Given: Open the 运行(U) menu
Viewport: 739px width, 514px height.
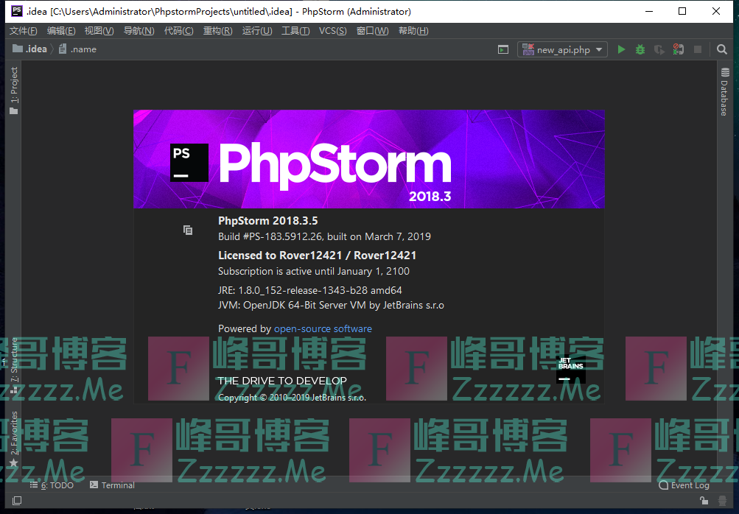Looking at the screenshot, I should click(257, 31).
